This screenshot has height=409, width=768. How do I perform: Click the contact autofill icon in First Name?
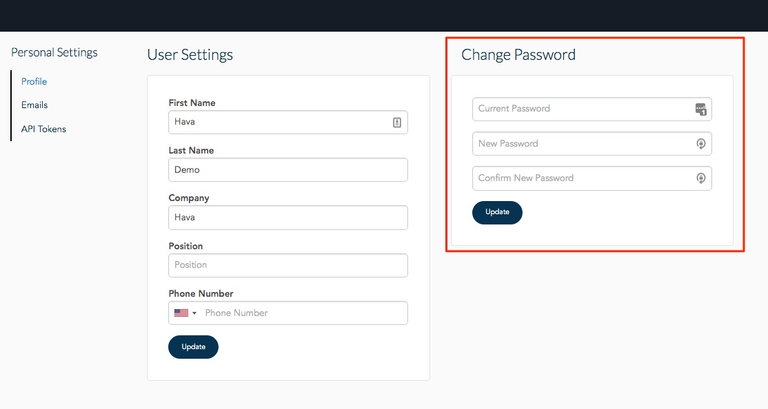396,123
